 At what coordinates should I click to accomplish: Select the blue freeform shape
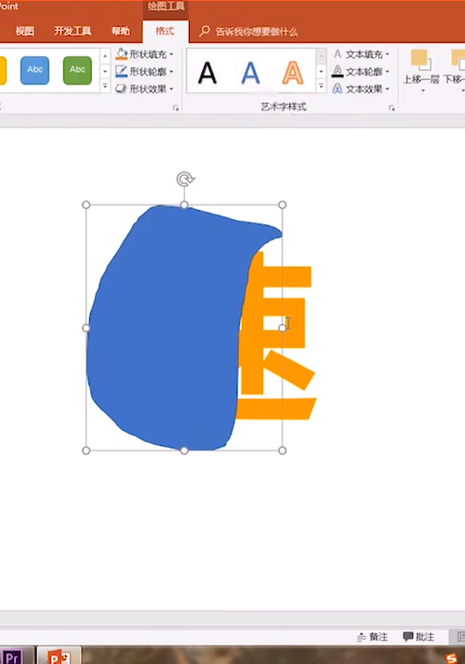[169, 330]
